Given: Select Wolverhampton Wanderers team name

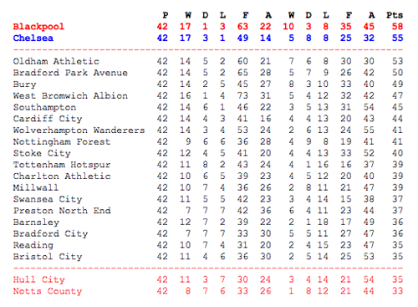Looking at the screenshot, I should 79,130.
